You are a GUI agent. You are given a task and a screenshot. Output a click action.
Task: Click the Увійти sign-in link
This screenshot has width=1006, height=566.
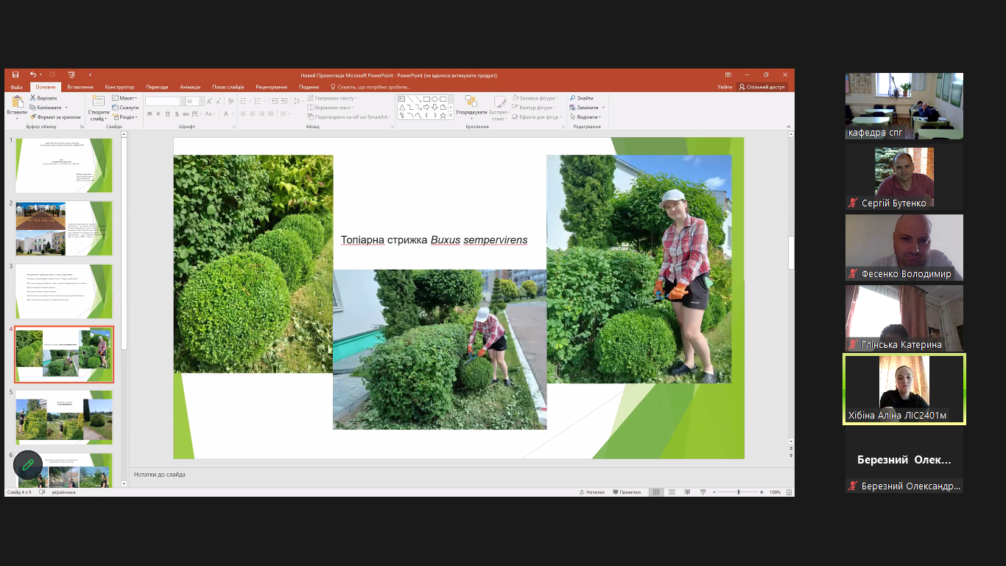[725, 87]
